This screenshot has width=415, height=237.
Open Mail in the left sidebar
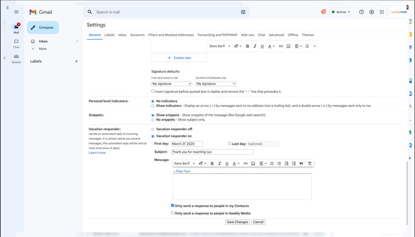coord(16,28)
